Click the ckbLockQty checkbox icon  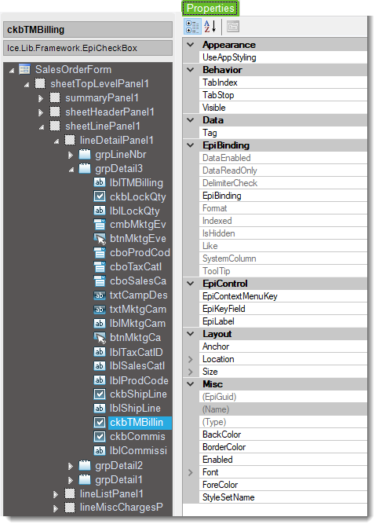(99, 196)
